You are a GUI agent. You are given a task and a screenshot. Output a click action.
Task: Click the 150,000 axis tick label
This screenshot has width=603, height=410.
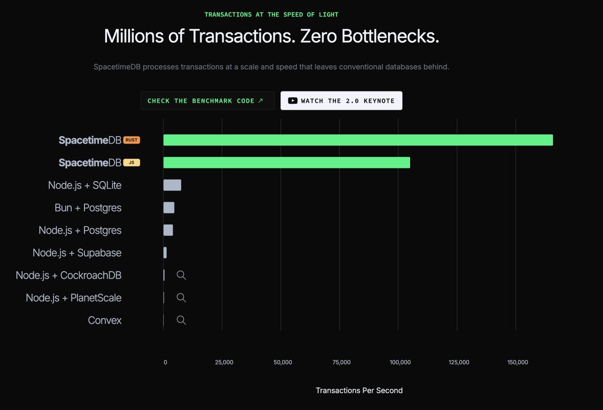pyautogui.click(x=518, y=362)
